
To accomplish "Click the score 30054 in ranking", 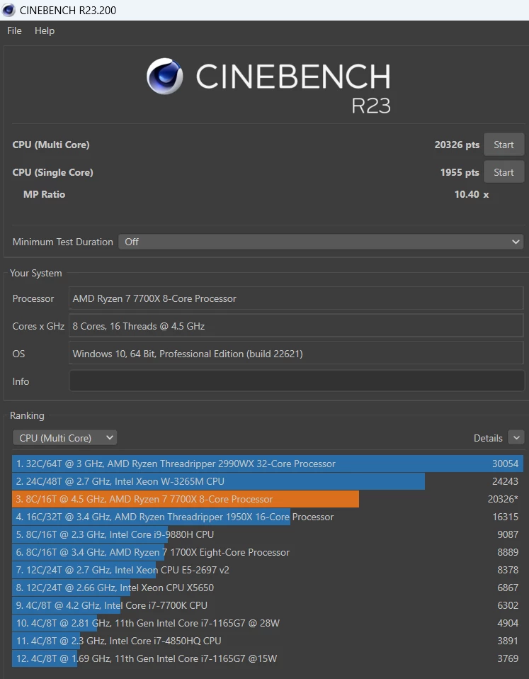I will [x=505, y=464].
